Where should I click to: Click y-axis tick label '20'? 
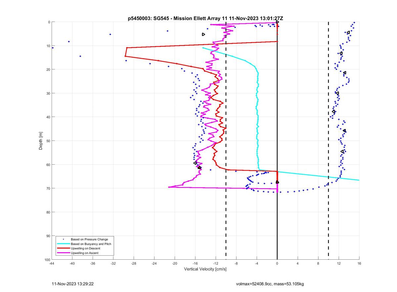click(x=48, y=70)
